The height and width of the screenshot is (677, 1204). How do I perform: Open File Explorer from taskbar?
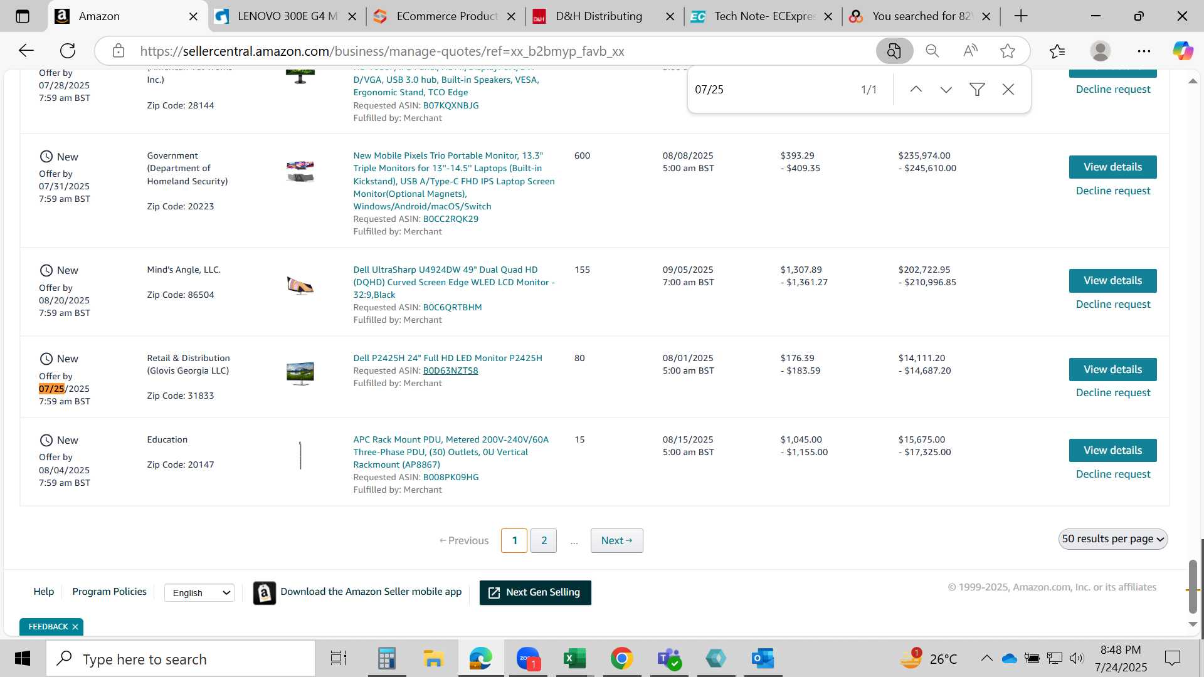pos(433,659)
